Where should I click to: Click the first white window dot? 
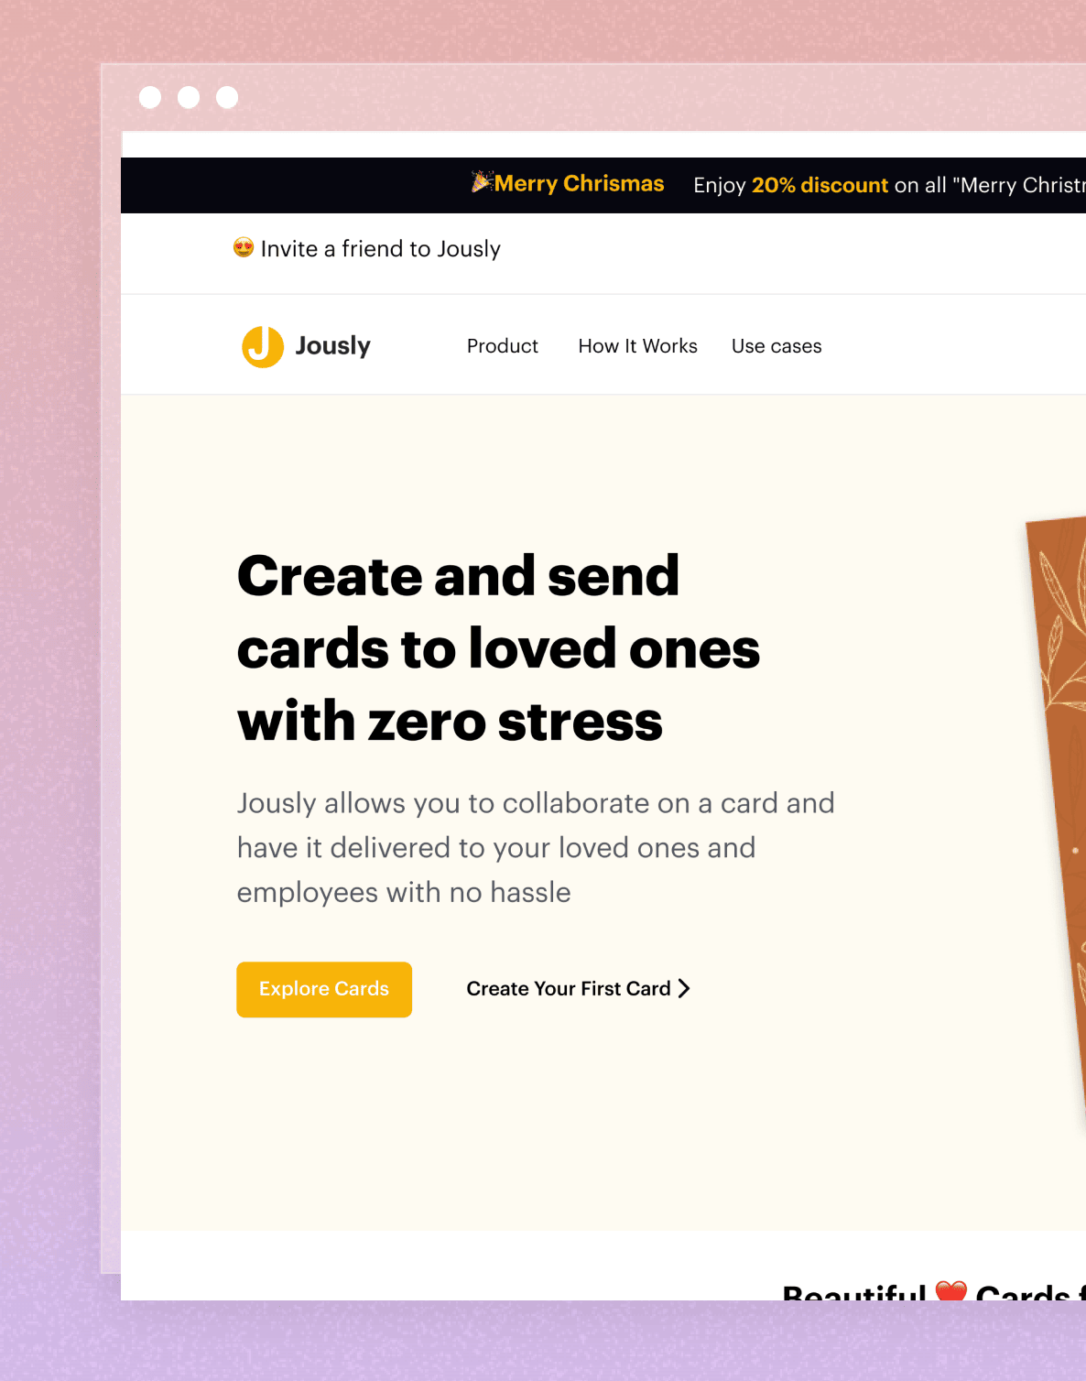point(150,97)
